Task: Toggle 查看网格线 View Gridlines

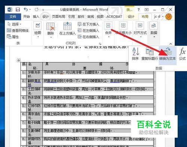Action: [x=18, y=30]
